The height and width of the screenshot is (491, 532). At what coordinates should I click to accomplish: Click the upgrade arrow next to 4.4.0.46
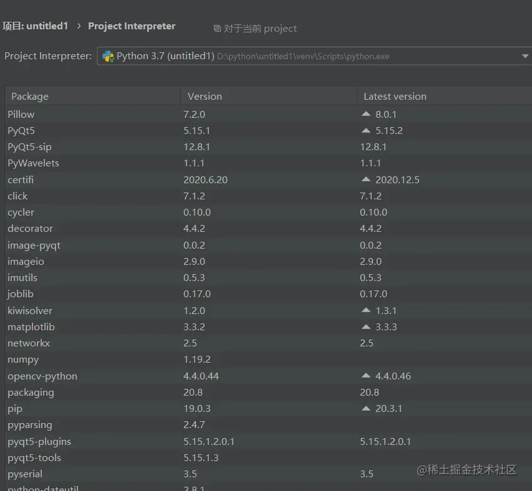[366, 376]
